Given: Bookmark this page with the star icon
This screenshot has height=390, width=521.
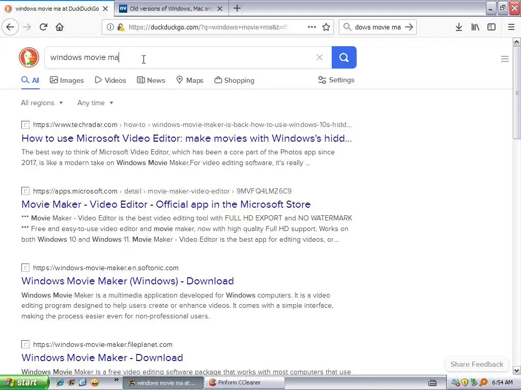Looking at the screenshot, I should click(326, 27).
